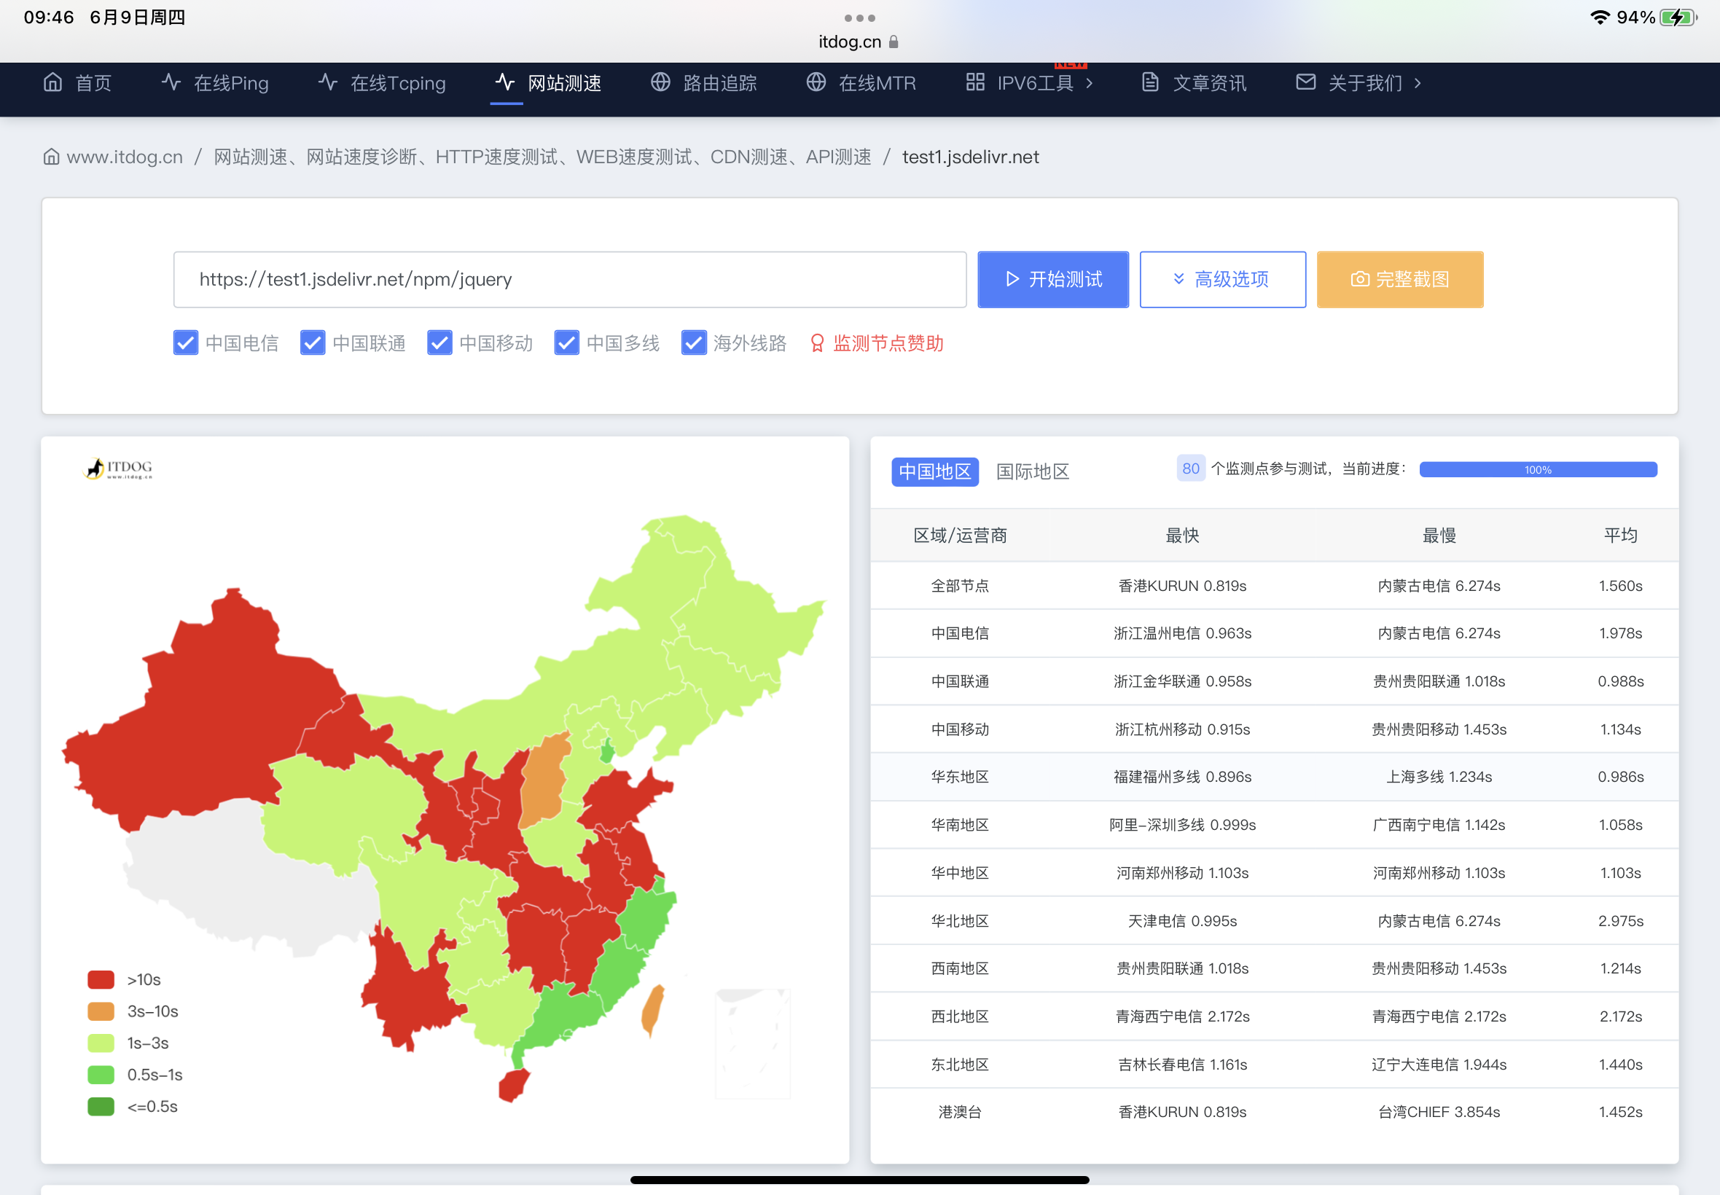Click the home icon in breadcrumb
This screenshot has width=1720, height=1195.
(51, 157)
